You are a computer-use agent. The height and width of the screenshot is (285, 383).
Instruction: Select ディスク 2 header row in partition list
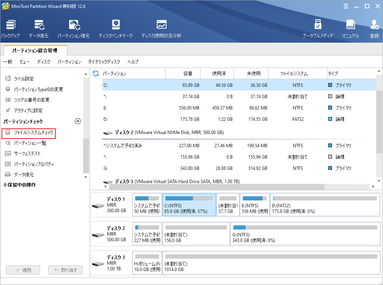[239, 132]
